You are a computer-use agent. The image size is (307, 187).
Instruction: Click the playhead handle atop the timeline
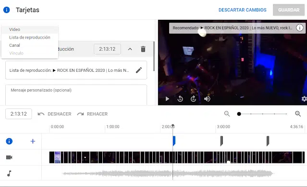pos(172,125)
